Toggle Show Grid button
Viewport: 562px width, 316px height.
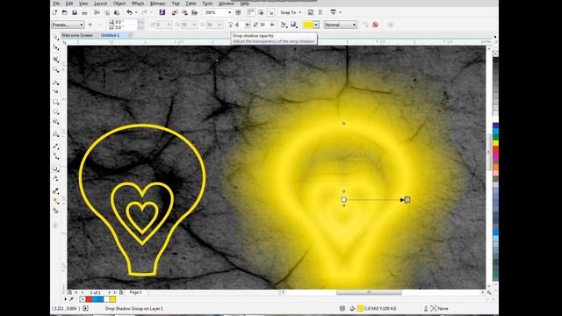[261, 12]
